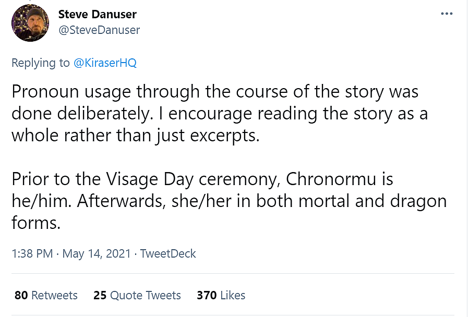The image size is (469, 317).
Task: Click the 370 likes count number
Action: 207,295
